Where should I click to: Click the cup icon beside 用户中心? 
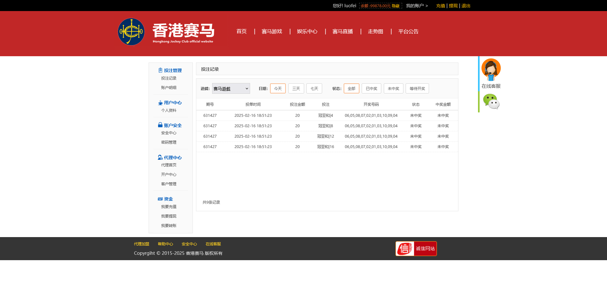160,103
